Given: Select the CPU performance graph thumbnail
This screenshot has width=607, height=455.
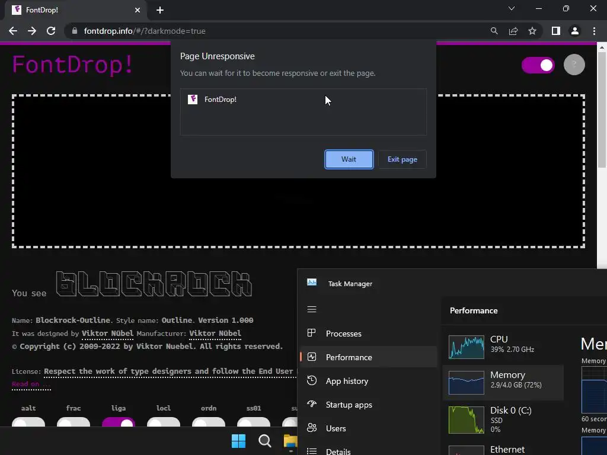Looking at the screenshot, I should (x=466, y=347).
